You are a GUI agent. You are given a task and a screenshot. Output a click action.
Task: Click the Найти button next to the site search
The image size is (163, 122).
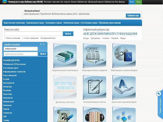(x=68, y=34)
